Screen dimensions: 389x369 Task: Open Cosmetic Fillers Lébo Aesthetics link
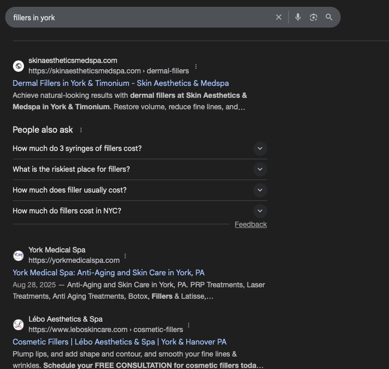[120, 342]
